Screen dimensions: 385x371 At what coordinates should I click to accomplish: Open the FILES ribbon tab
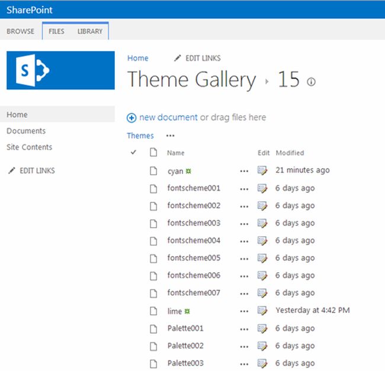(x=56, y=31)
